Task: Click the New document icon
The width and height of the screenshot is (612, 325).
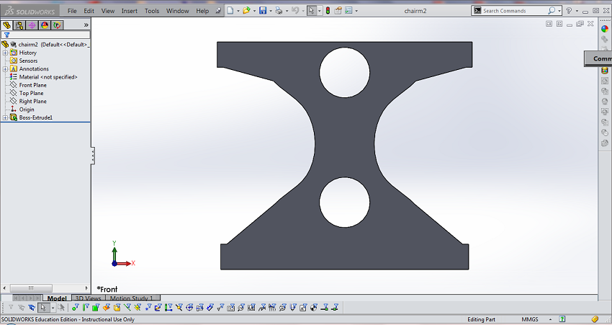Action: [x=230, y=11]
